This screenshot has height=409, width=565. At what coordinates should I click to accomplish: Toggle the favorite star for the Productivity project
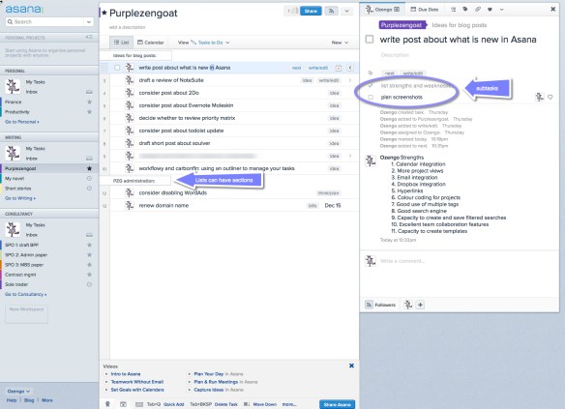(89, 111)
